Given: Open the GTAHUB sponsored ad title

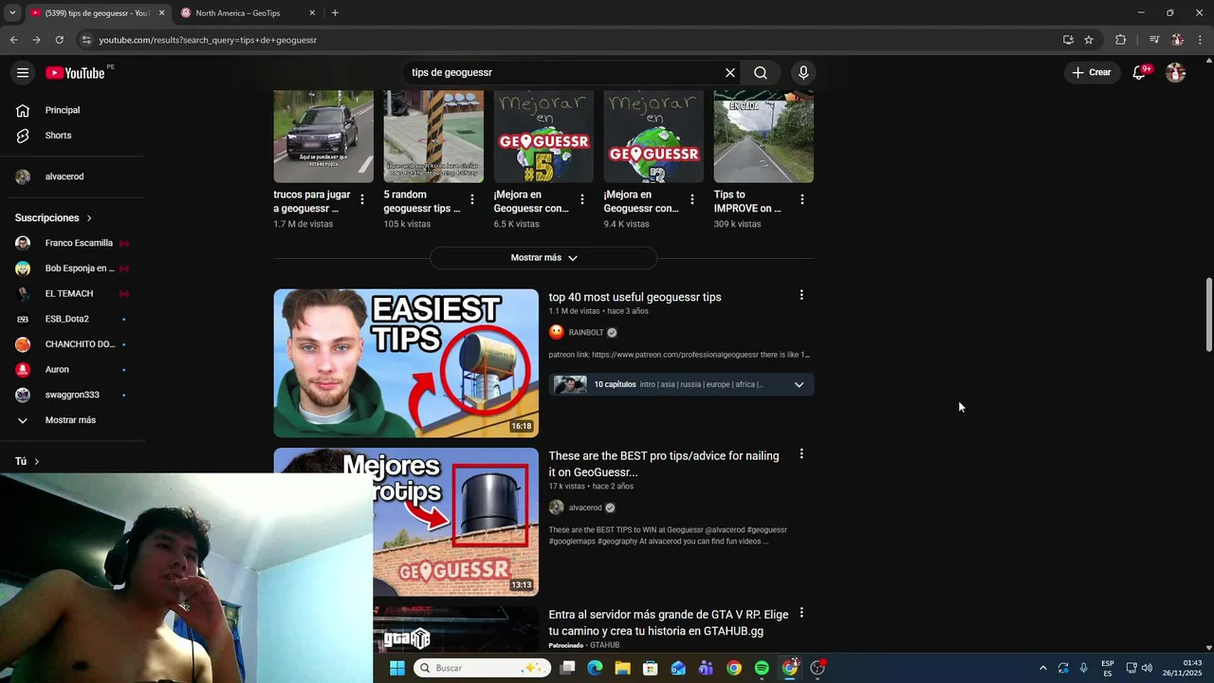Looking at the screenshot, I should [669, 623].
